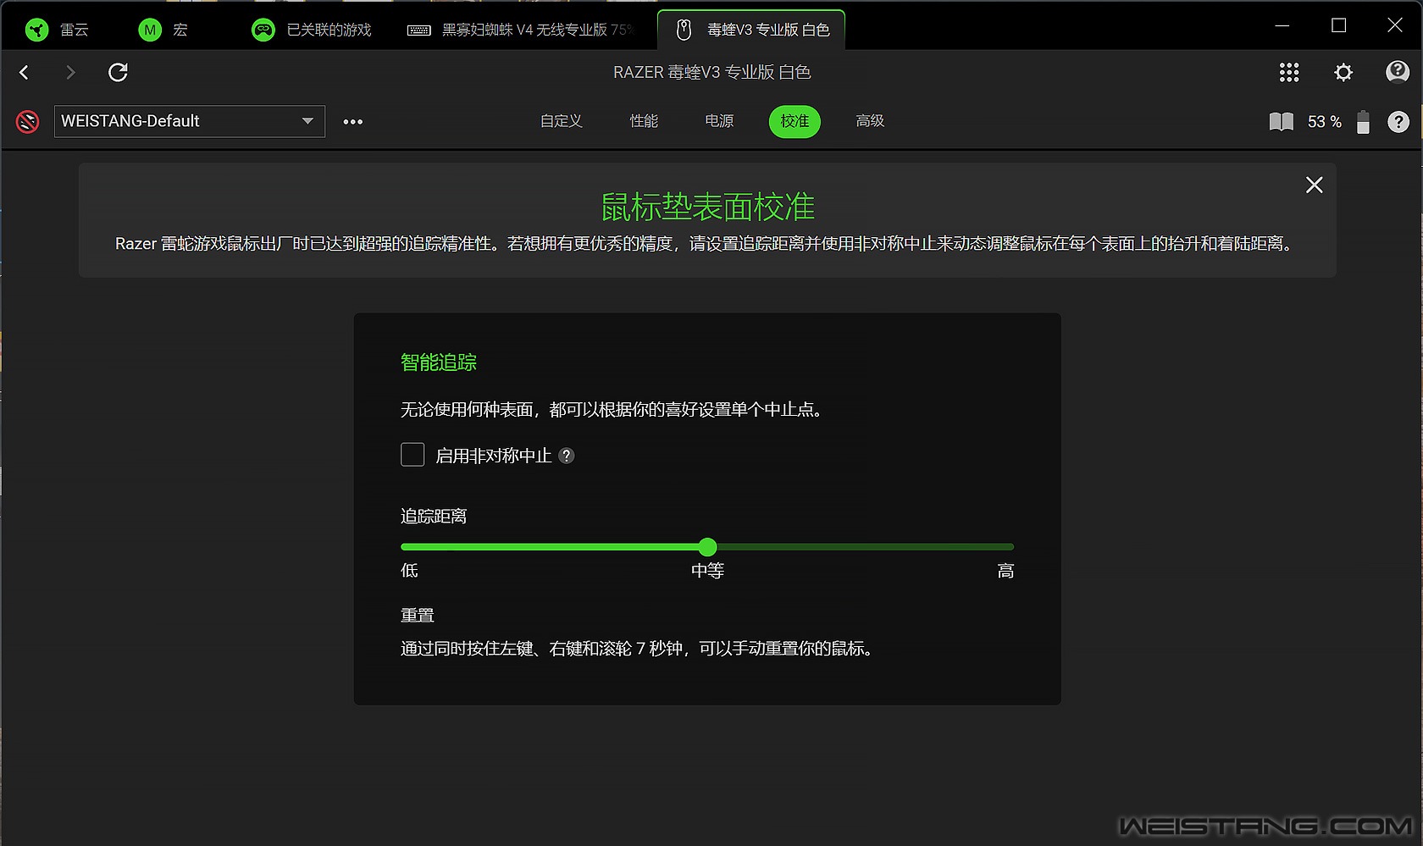
Task: Go back with the left arrow
Action: (25, 73)
